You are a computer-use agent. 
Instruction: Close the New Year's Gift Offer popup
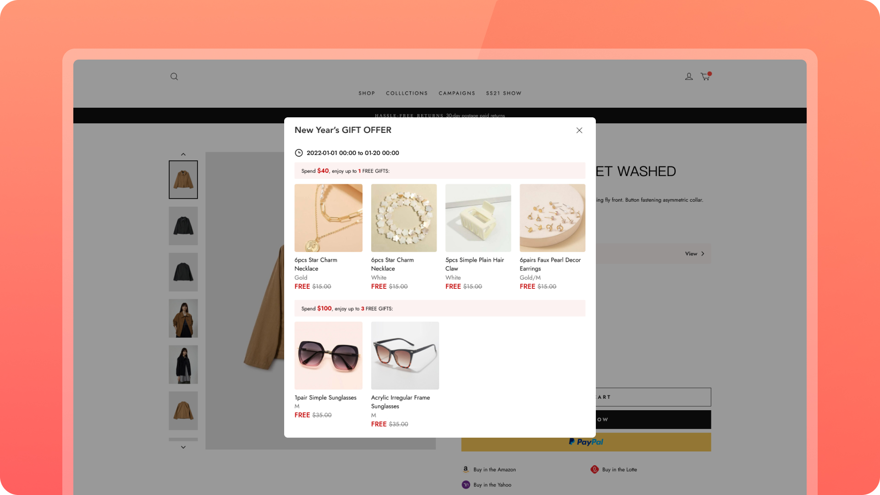point(579,131)
